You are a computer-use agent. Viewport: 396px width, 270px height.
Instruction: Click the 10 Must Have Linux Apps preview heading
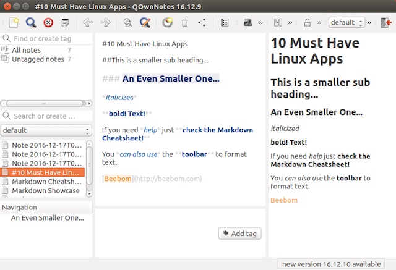315,51
